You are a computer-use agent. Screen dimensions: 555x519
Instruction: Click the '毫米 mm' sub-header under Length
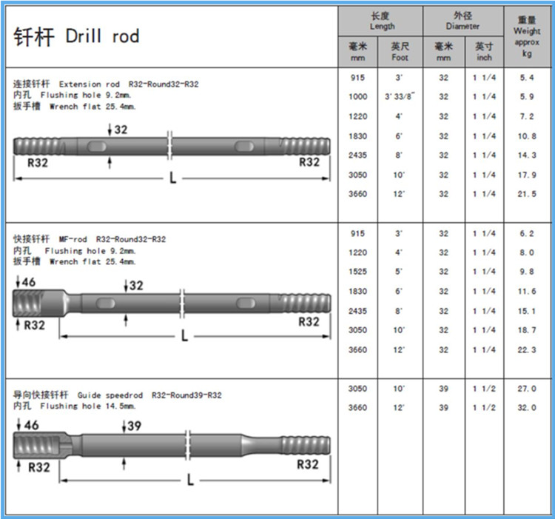(358, 52)
